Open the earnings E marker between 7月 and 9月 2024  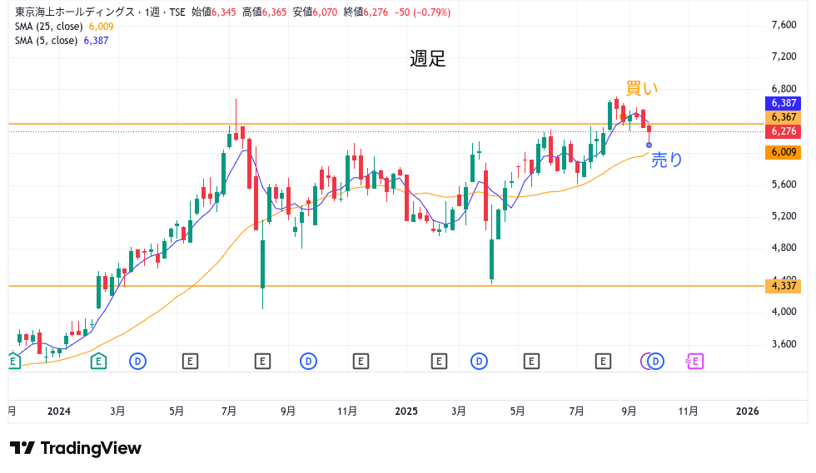[262, 361]
